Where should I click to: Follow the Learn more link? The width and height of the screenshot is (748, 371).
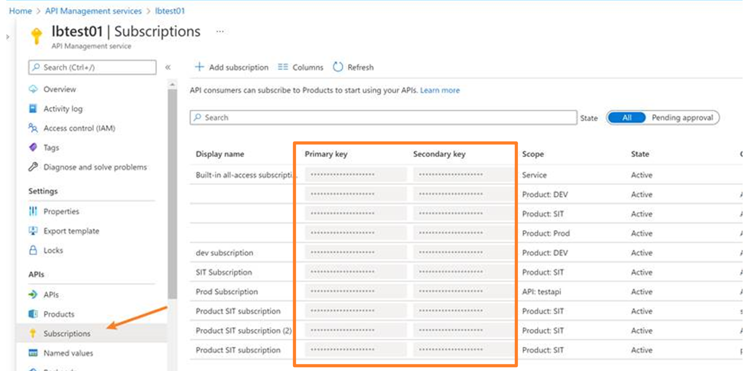[440, 90]
